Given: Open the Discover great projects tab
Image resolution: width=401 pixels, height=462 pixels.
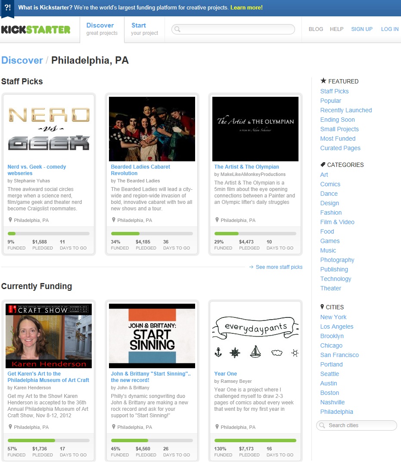Looking at the screenshot, I should pyautogui.click(x=102, y=29).
